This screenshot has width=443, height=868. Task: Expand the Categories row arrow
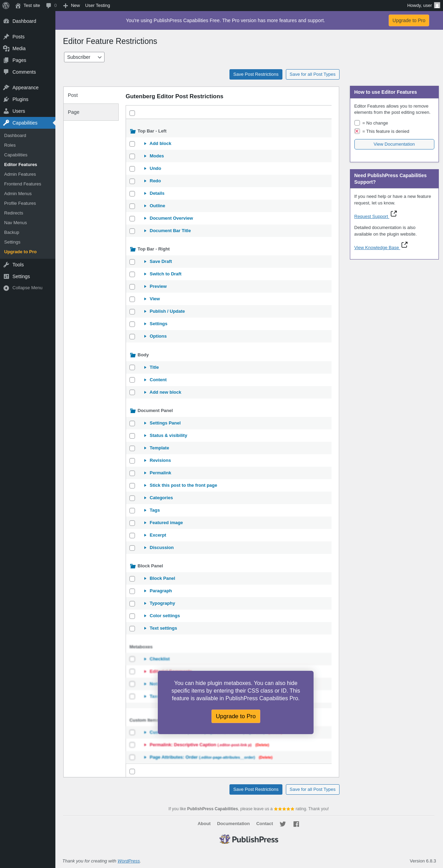[145, 498]
